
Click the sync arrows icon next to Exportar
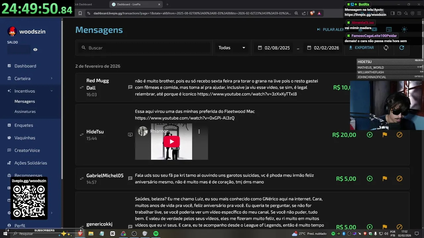(386, 48)
